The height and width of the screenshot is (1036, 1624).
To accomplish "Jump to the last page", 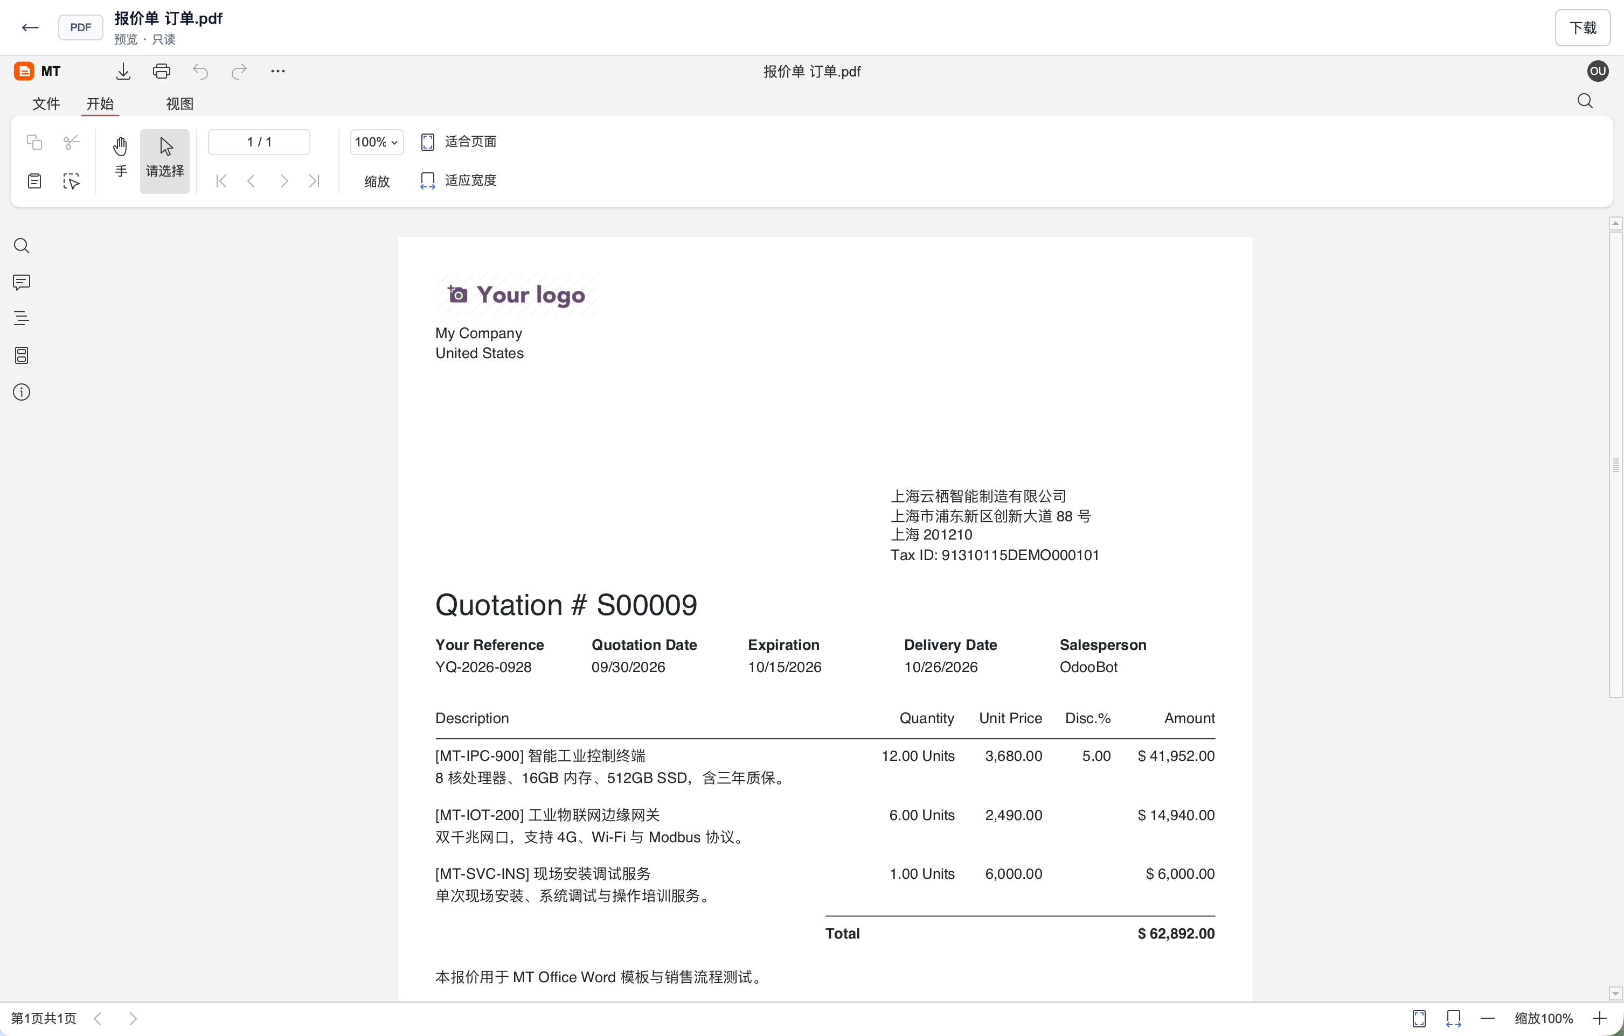I will click(x=314, y=180).
